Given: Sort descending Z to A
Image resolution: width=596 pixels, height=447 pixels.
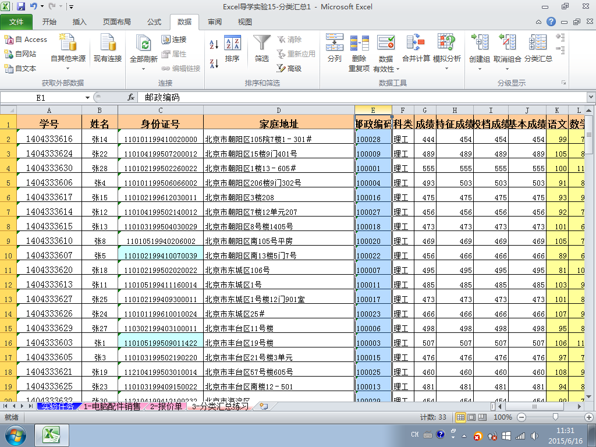Looking at the screenshot, I should click(x=214, y=63).
